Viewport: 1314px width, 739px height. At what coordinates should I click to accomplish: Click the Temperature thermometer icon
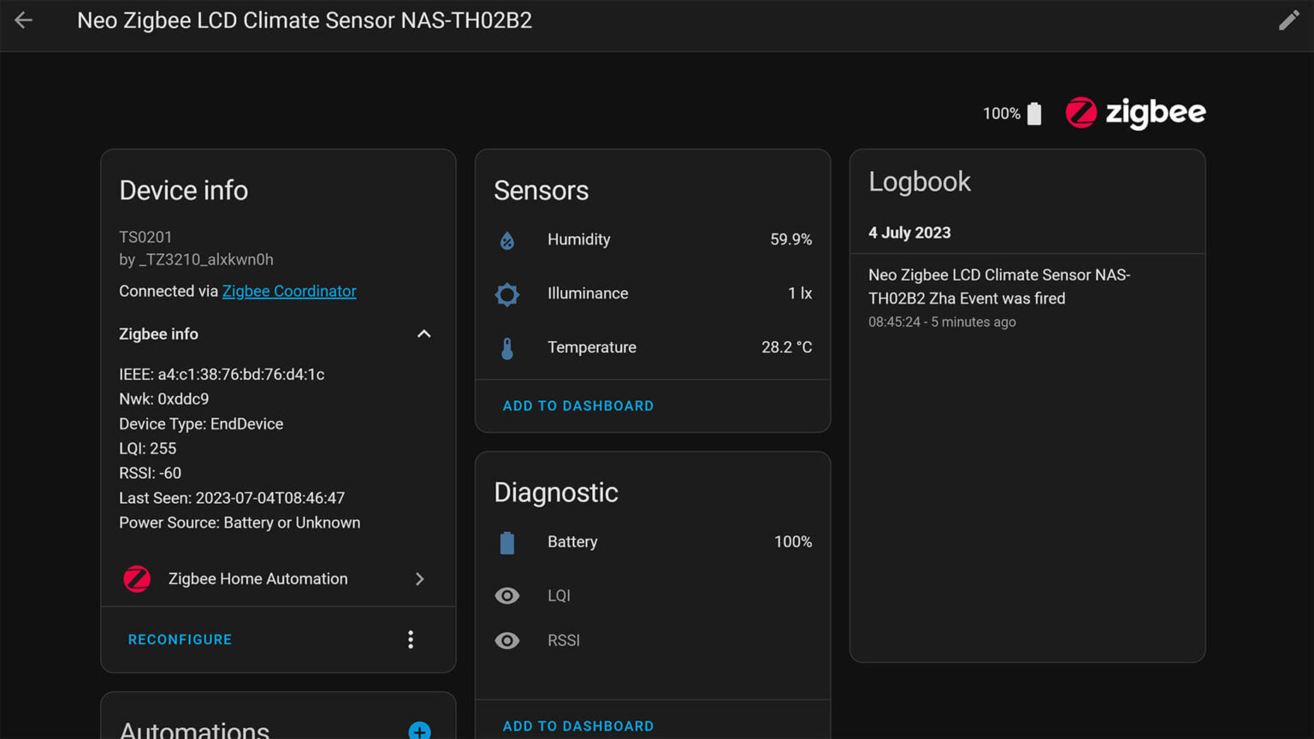(507, 347)
